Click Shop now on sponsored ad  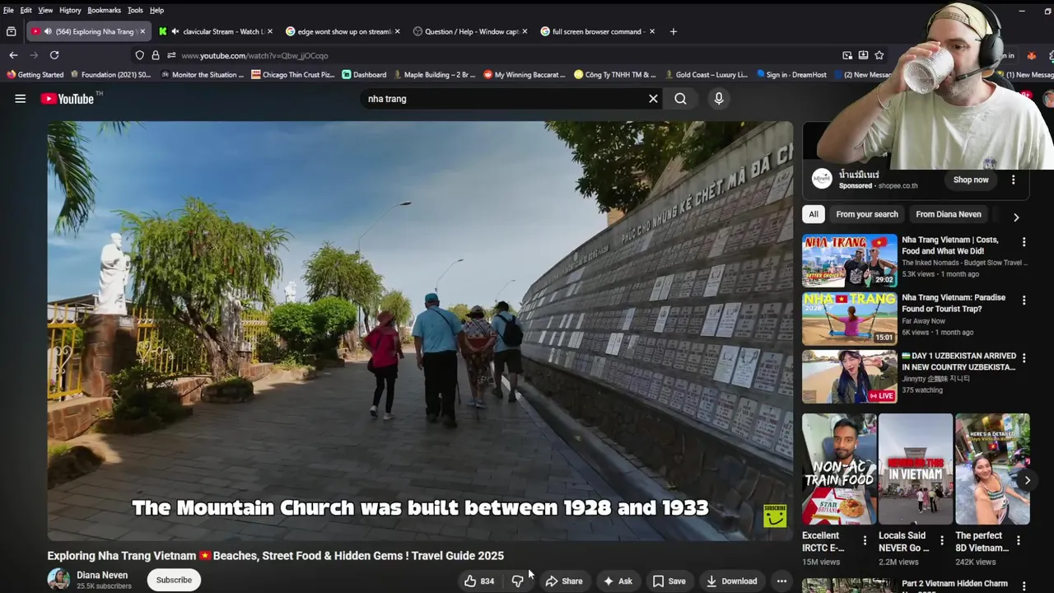point(971,180)
